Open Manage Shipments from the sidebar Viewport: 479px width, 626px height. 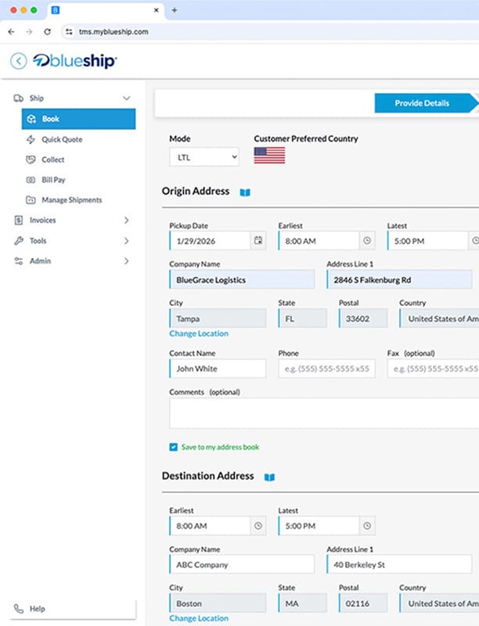[x=71, y=200]
